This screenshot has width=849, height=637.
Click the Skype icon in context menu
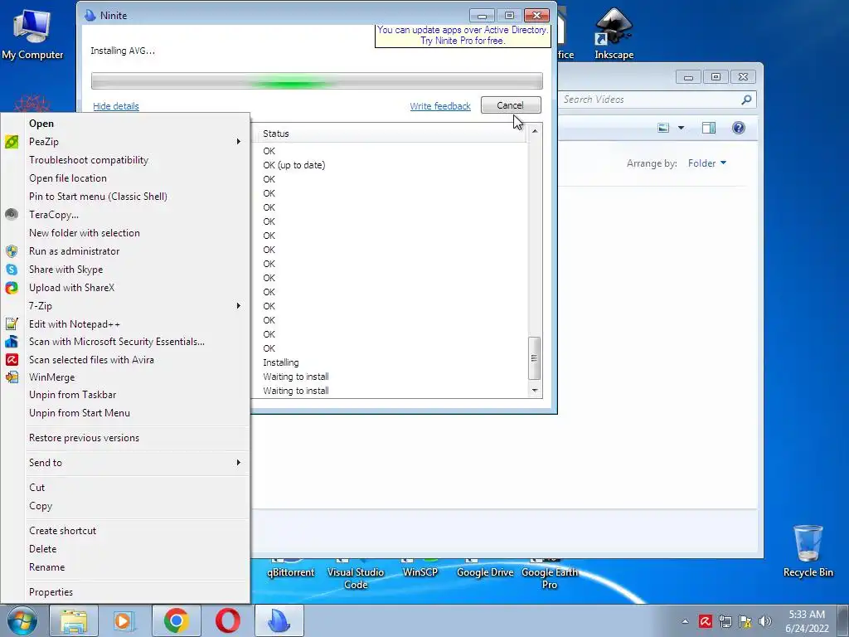(x=12, y=270)
